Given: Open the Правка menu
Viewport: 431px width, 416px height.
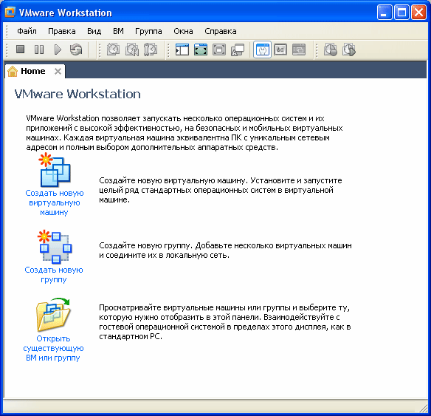Looking at the screenshot, I should click(62, 31).
